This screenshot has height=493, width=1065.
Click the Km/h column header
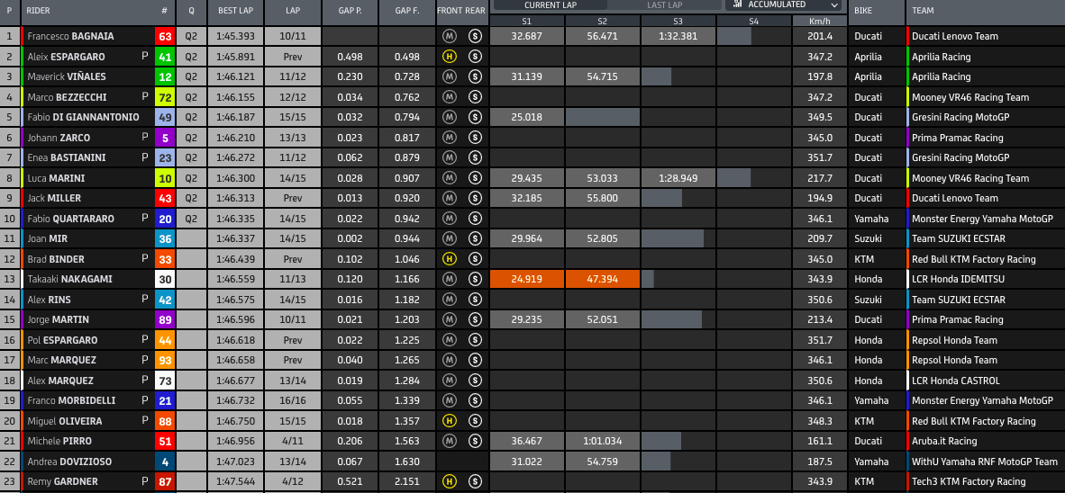point(820,21)
